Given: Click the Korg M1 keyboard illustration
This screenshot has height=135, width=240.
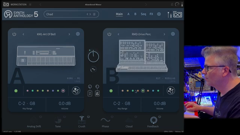Looking at the screenshot, I should tap(46, 56).
